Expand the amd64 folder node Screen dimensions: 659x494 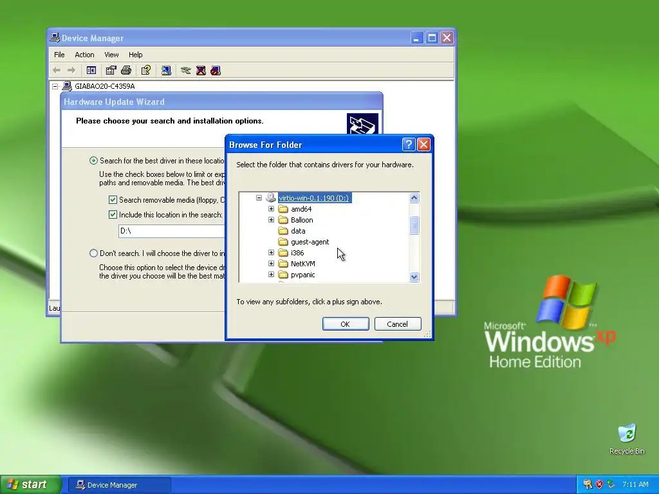pos(271,209)
